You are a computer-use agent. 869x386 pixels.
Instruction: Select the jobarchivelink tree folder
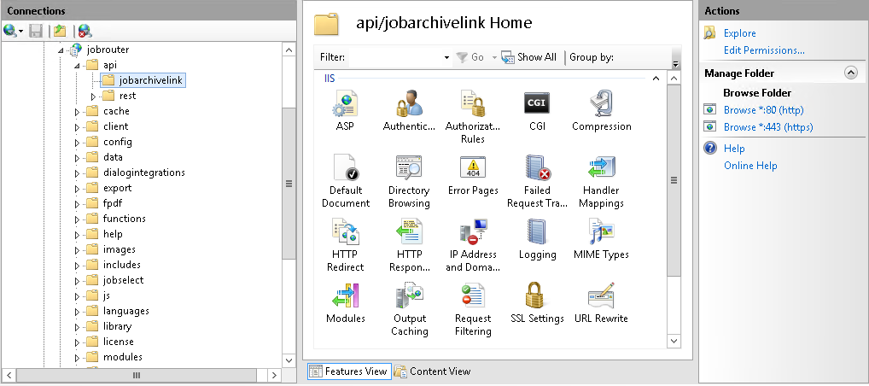tap(143, 80)
